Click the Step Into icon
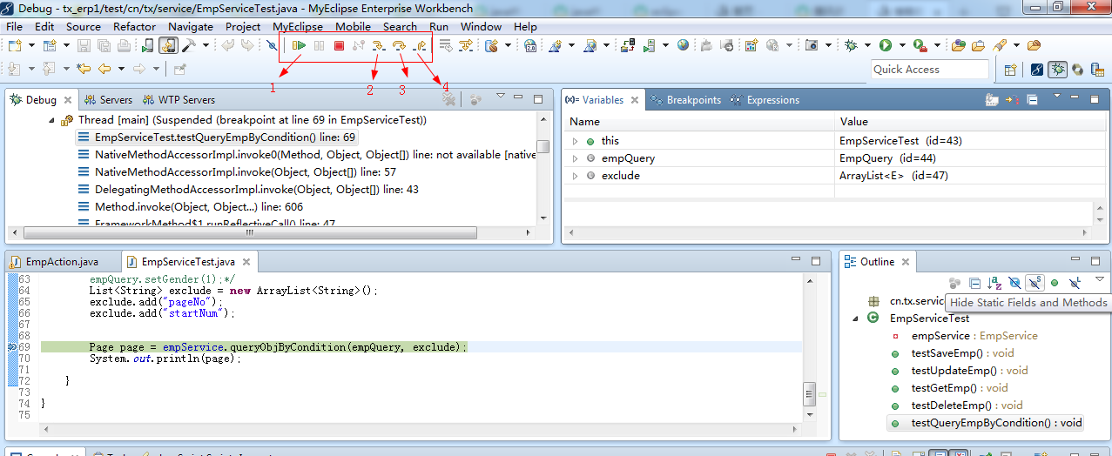Viewport: 1112px width, 456px height. (379, 45)
